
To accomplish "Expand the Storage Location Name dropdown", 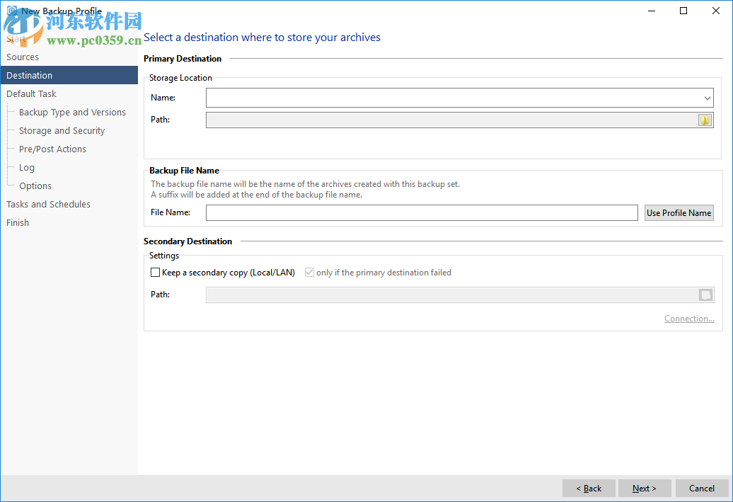I will click(707, 98).
